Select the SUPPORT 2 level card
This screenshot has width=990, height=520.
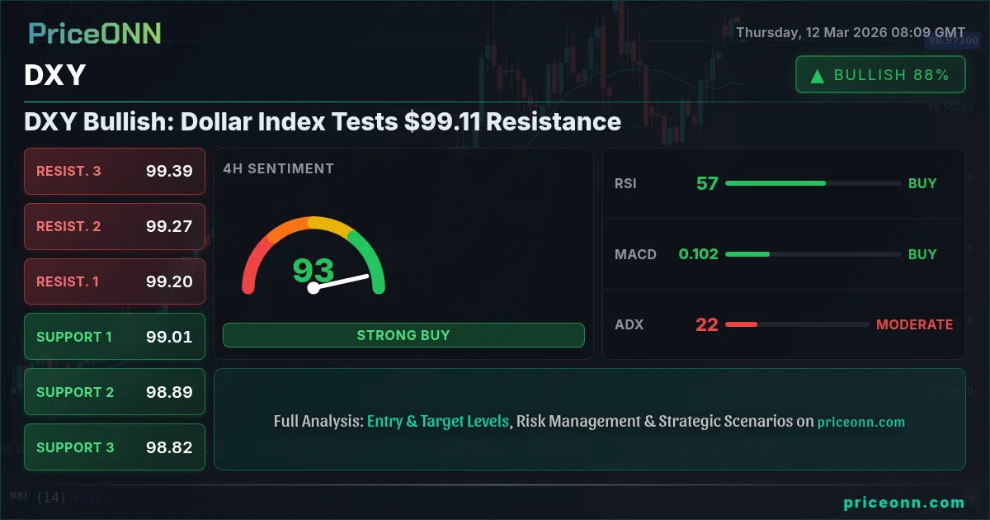click(x=115, y=392)
